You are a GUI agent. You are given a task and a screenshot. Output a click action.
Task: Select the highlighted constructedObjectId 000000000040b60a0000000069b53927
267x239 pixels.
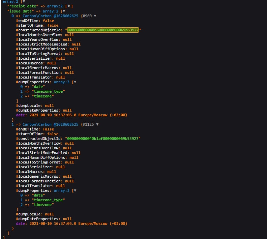pos(103,30)
